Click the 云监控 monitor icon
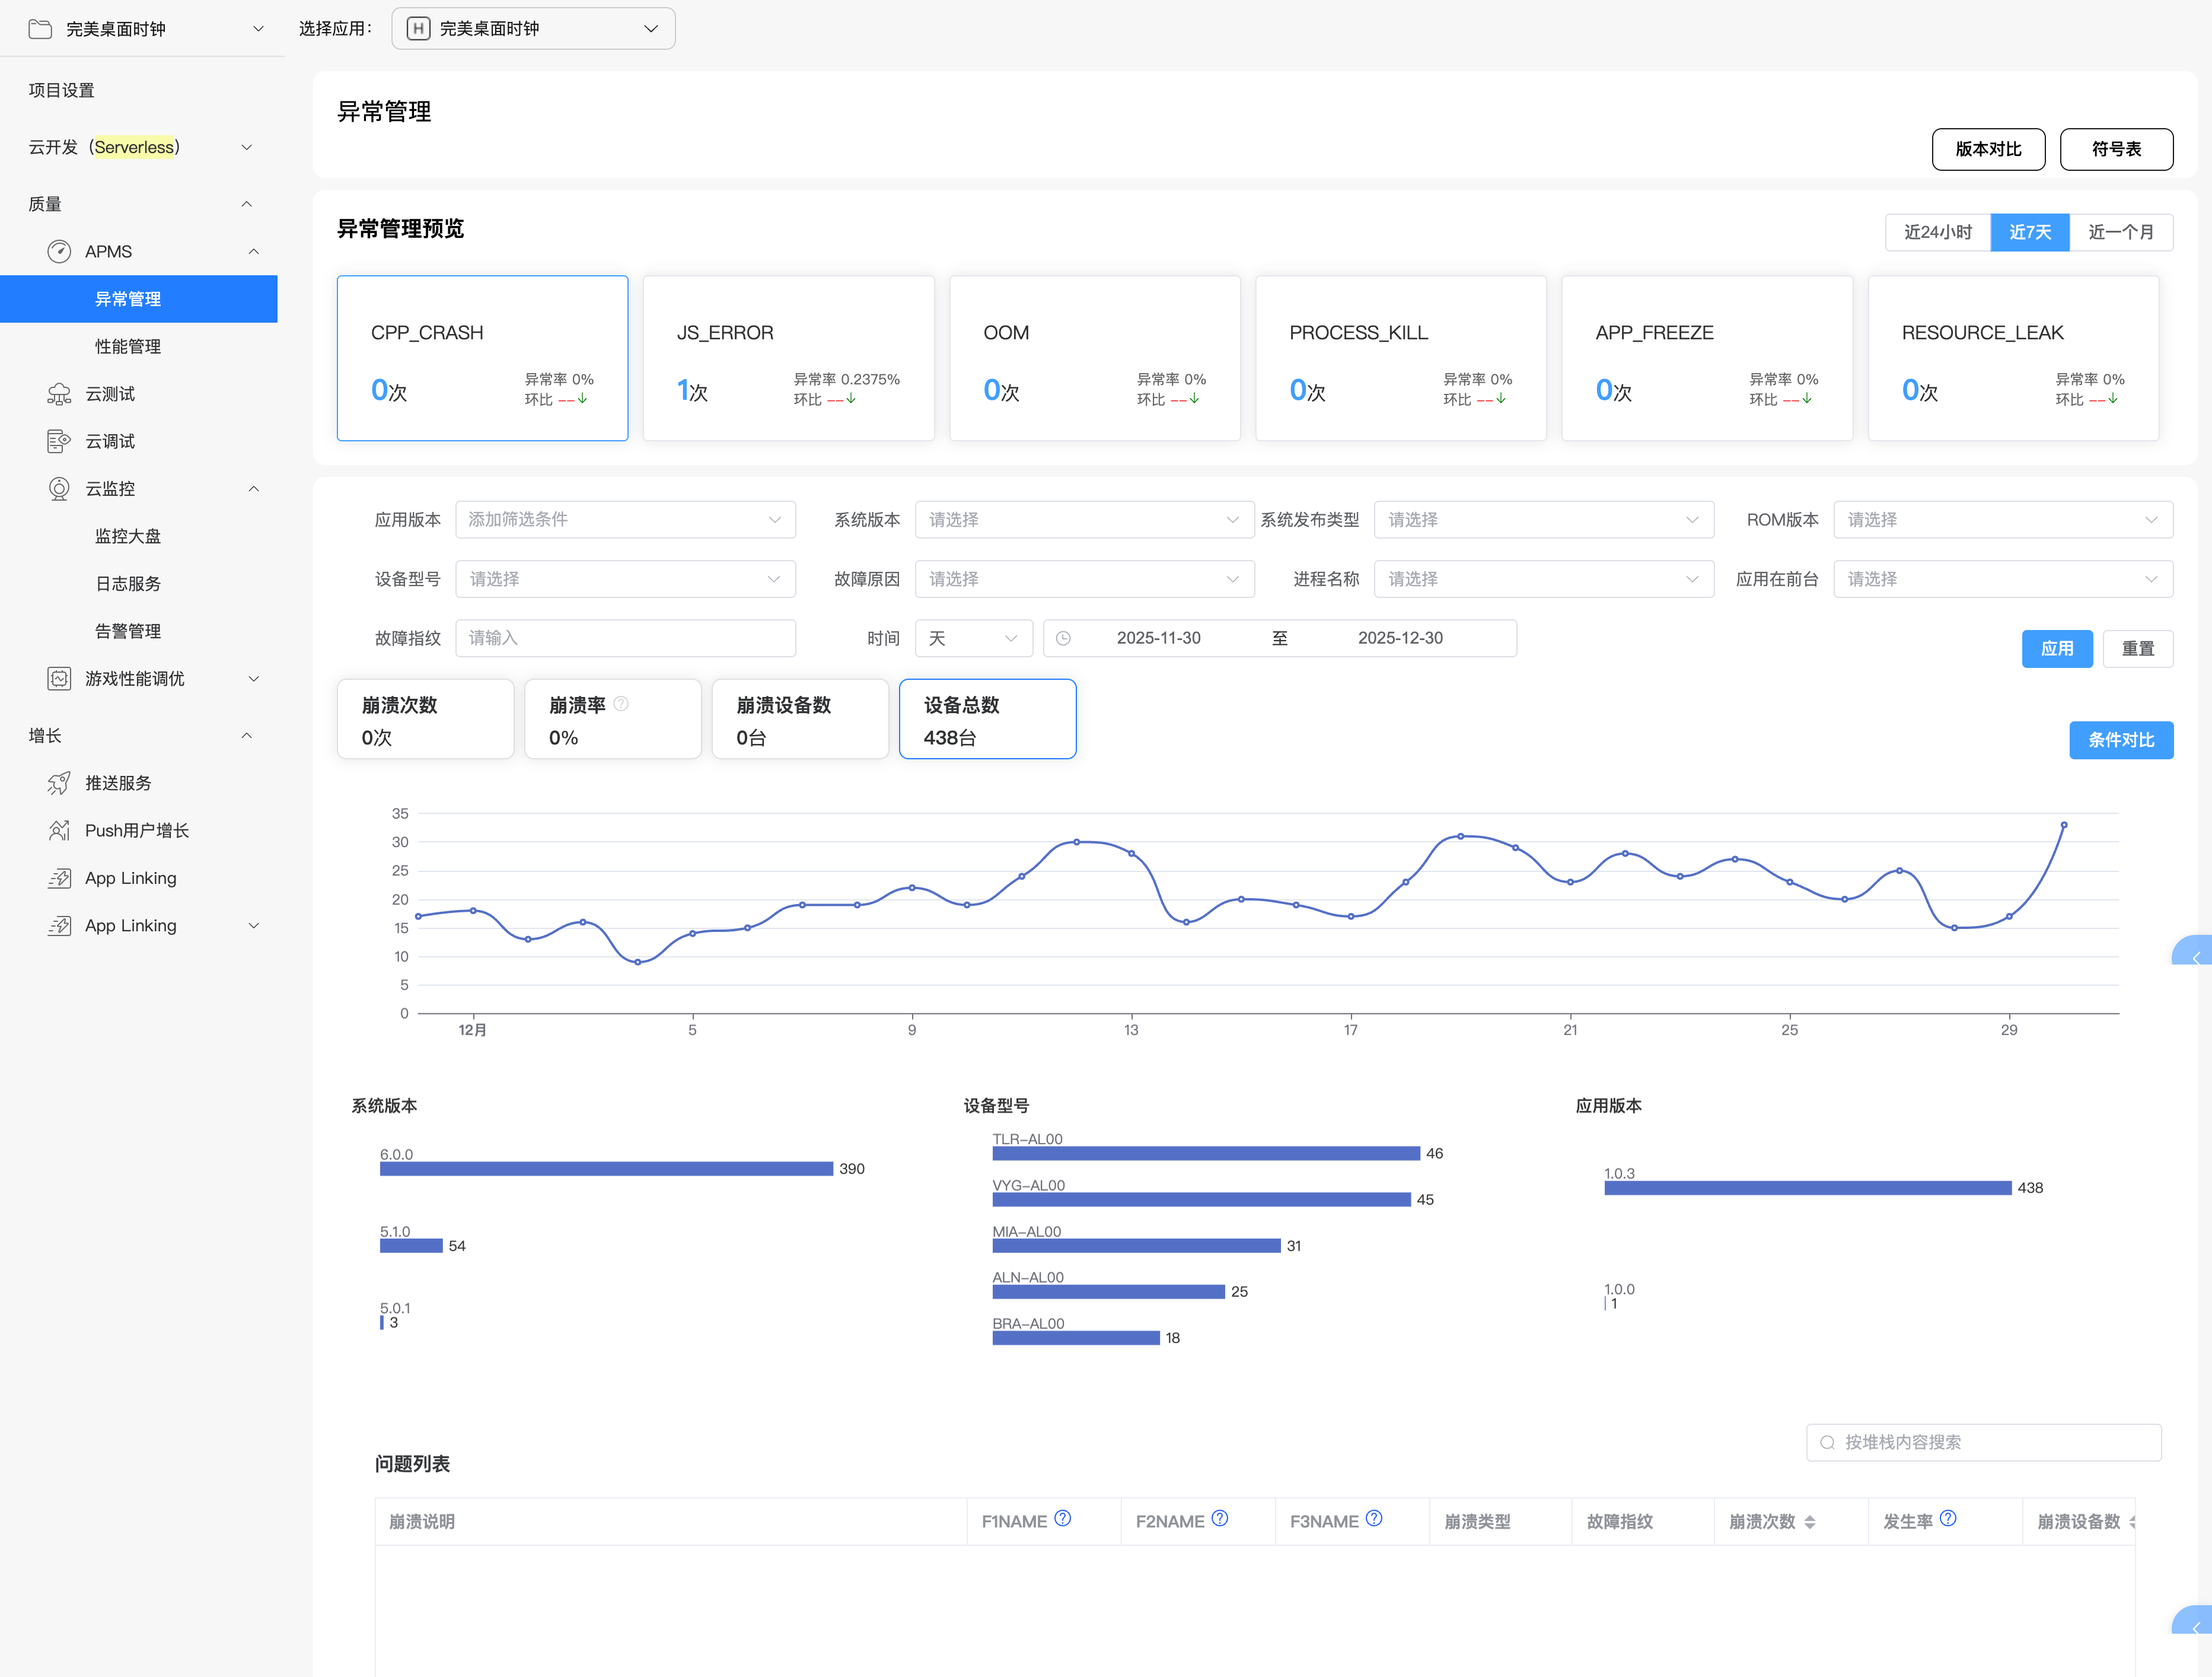 59,488
